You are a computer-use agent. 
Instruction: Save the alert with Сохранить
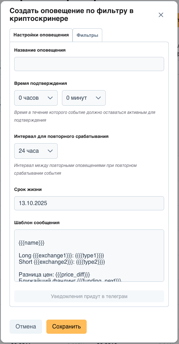click(67, 326)
